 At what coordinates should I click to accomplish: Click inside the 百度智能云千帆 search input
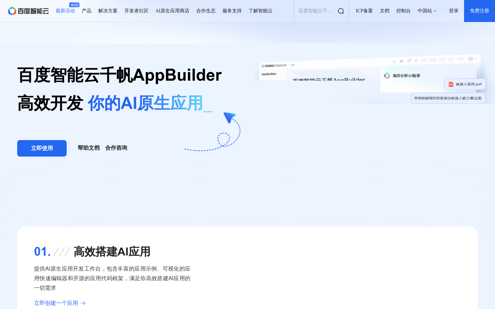click(x=315, y=11)
